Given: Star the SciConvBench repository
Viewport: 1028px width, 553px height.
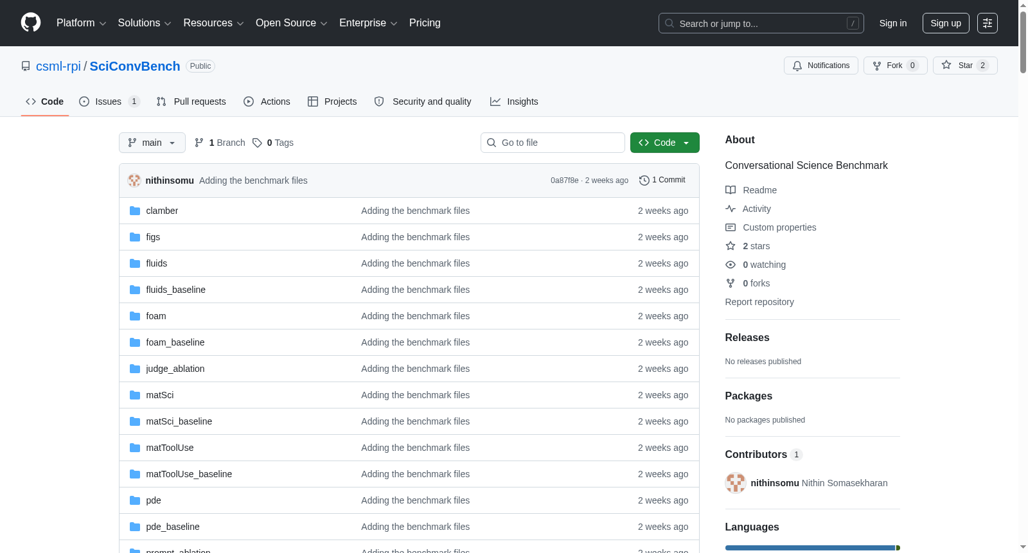Looking at the screenshot, I should [x=965, y=66].
